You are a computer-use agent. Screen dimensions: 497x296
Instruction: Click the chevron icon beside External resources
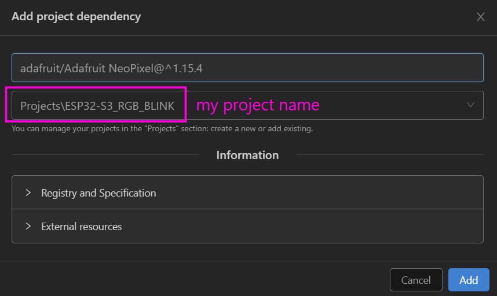click(x=28, y=226)
